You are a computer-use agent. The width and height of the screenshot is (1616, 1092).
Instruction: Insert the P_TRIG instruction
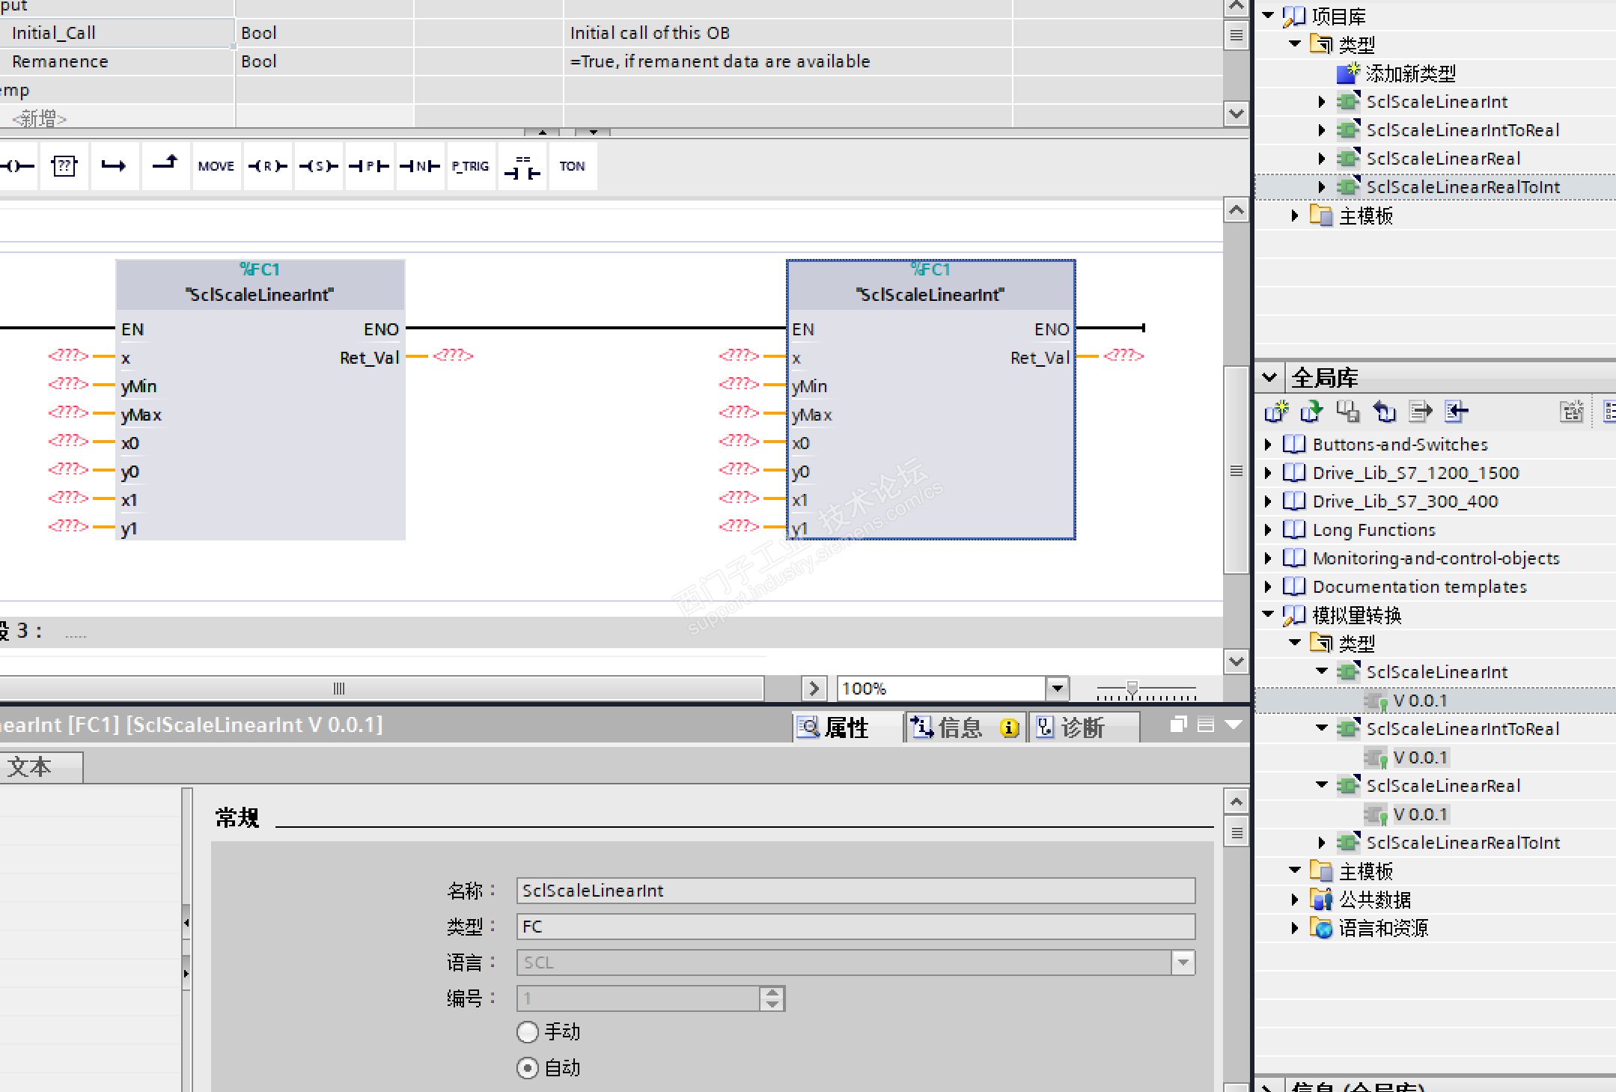click(x=470, y=166)
